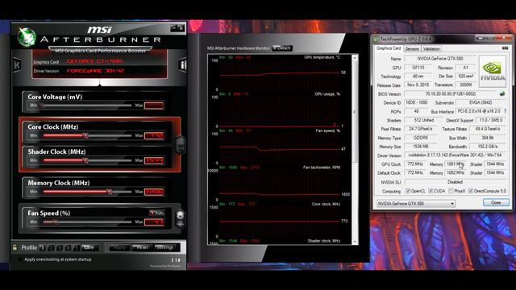The image size is (516, 290).
Task: Click the NVIDIA logo in GPU-Z
Action: click(493, 72)
